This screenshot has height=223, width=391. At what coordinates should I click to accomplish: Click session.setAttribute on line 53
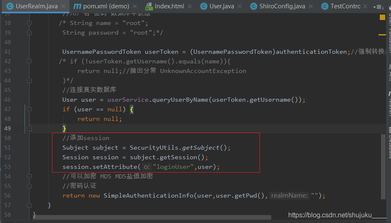pos(100,167)
